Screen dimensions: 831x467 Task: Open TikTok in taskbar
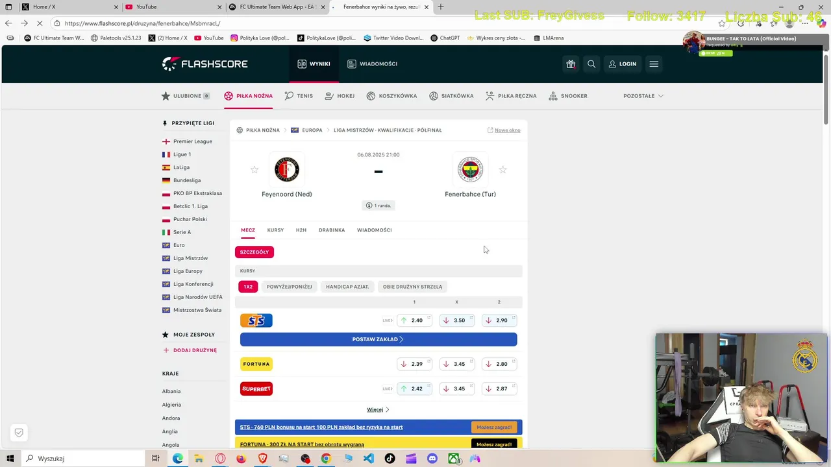pyautogui.click(x=390, y=459)
